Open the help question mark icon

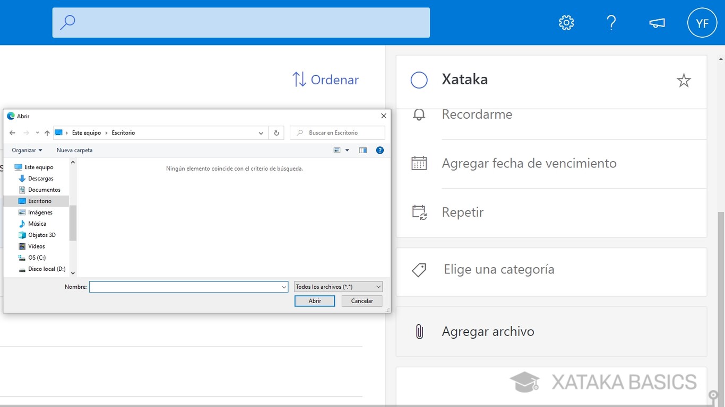click(611, 23)
